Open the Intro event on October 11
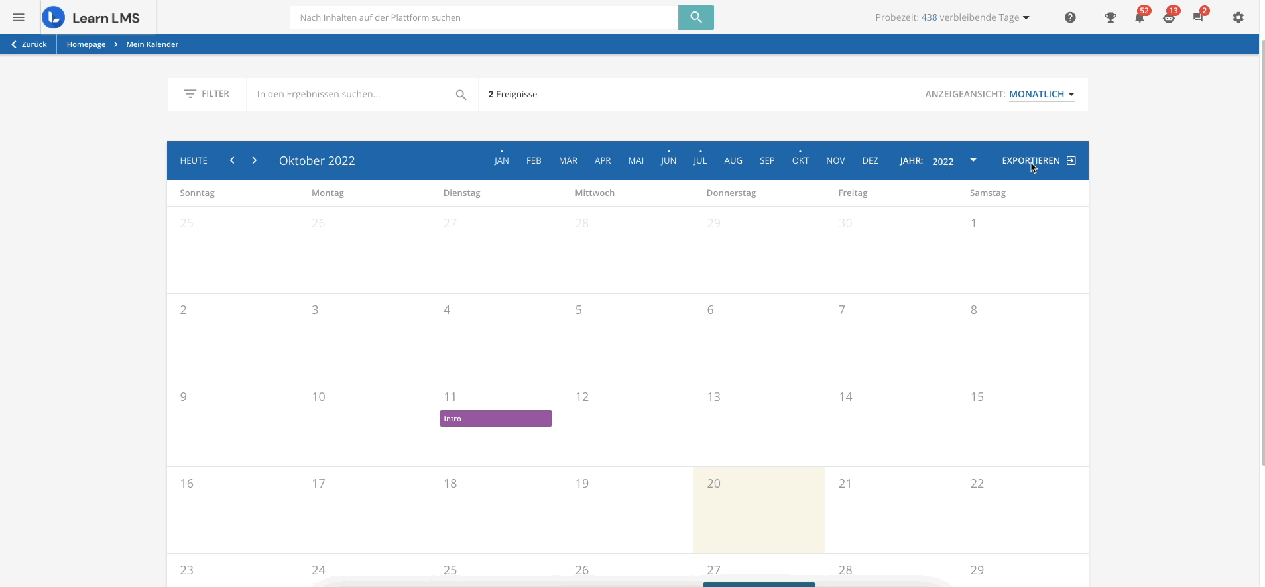Image resolution: width=1265 pixels, height=587 pixels. pos(496,419)
